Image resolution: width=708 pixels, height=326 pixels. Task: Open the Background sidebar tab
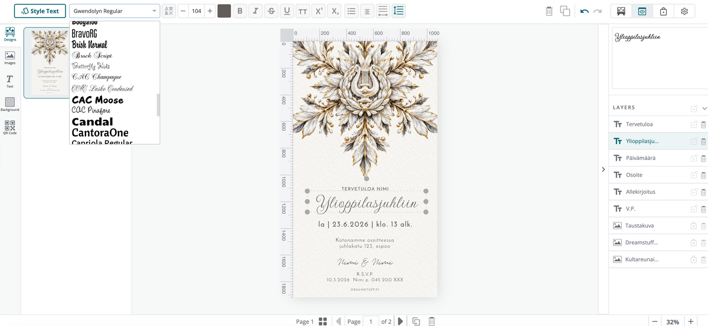tap(10, 105)
